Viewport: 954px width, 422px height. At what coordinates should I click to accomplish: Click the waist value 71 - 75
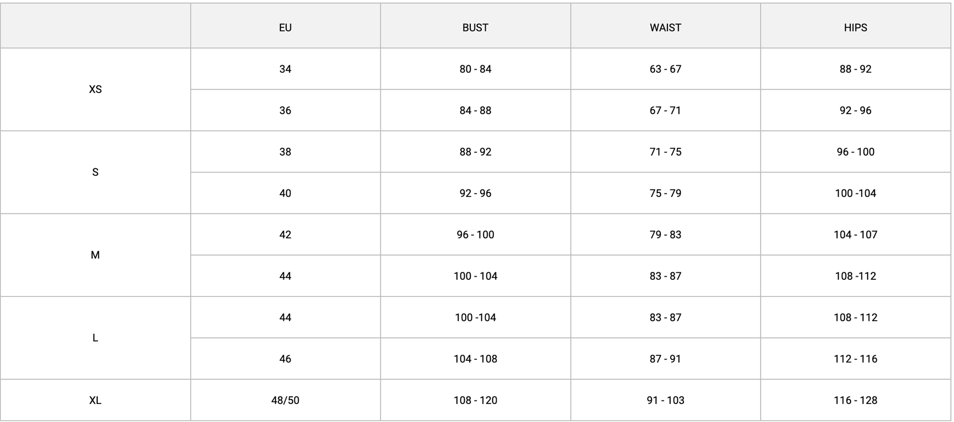click(x=665, y=152)
